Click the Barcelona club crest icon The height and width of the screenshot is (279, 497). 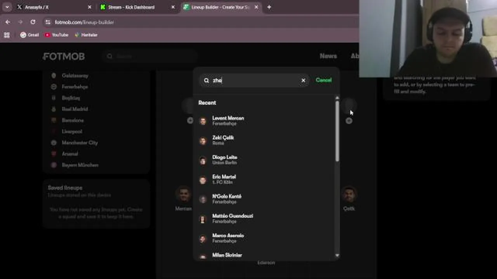(x=54, y=121)
